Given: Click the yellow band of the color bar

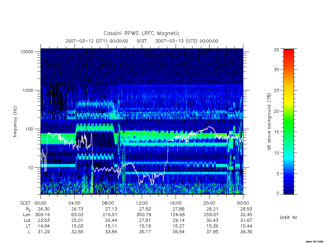Looking at the screenshot, I should click(x=289, y=101).
